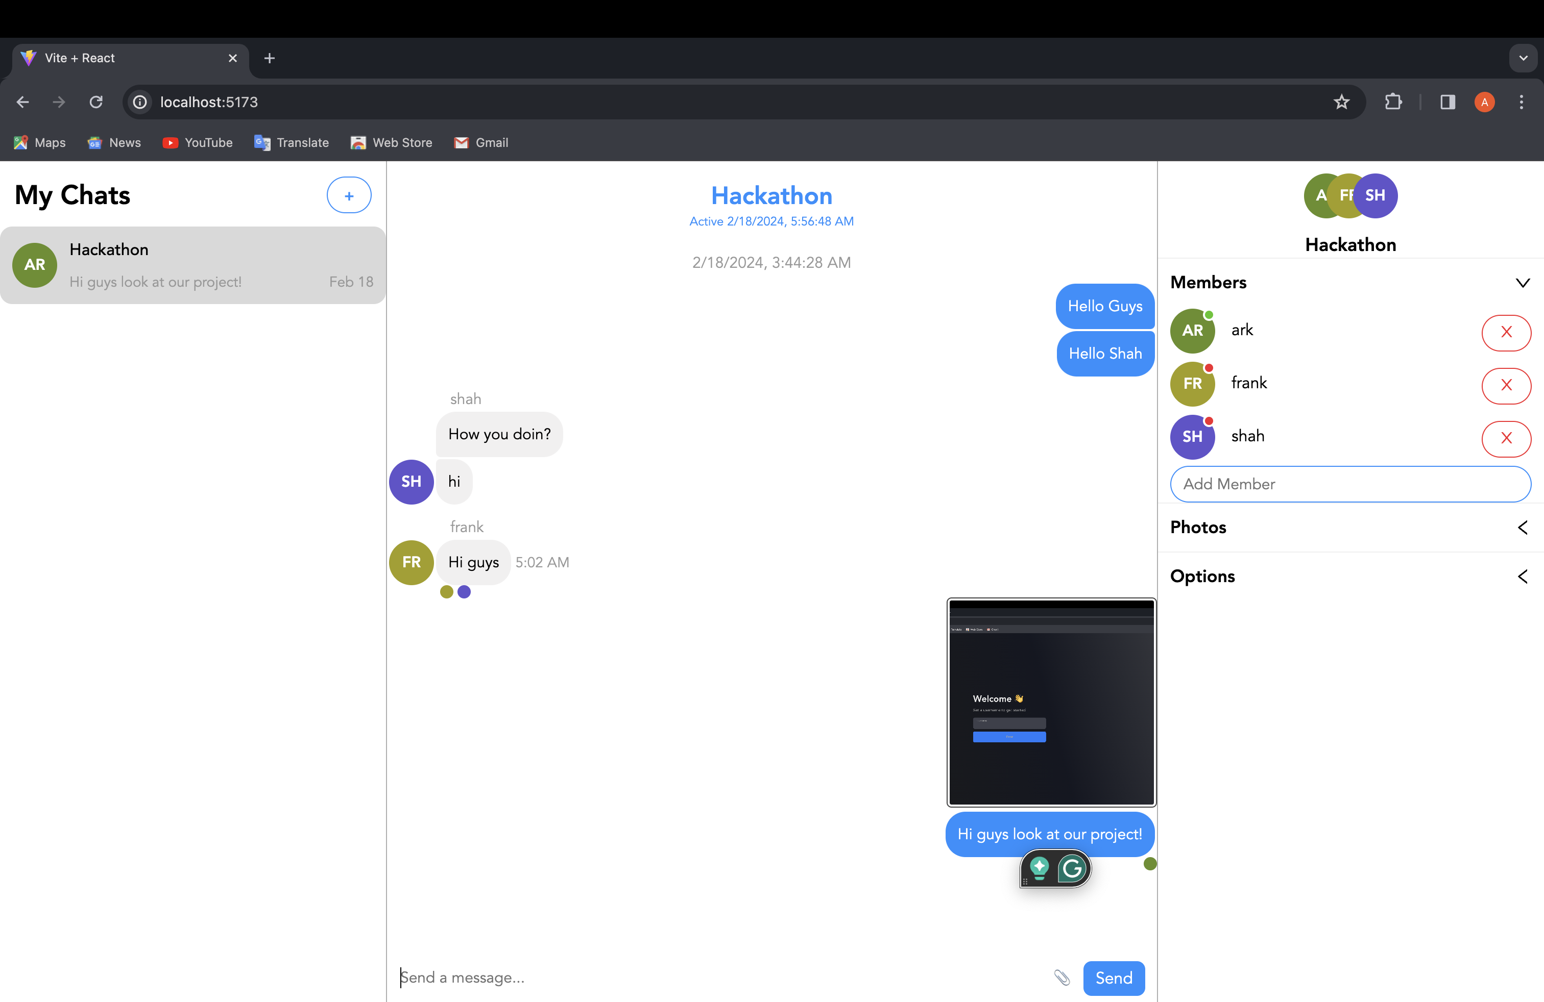Click the Grammarly G icon
This screenshot has width=1544, height=1002.
[x=1072, y=868]
